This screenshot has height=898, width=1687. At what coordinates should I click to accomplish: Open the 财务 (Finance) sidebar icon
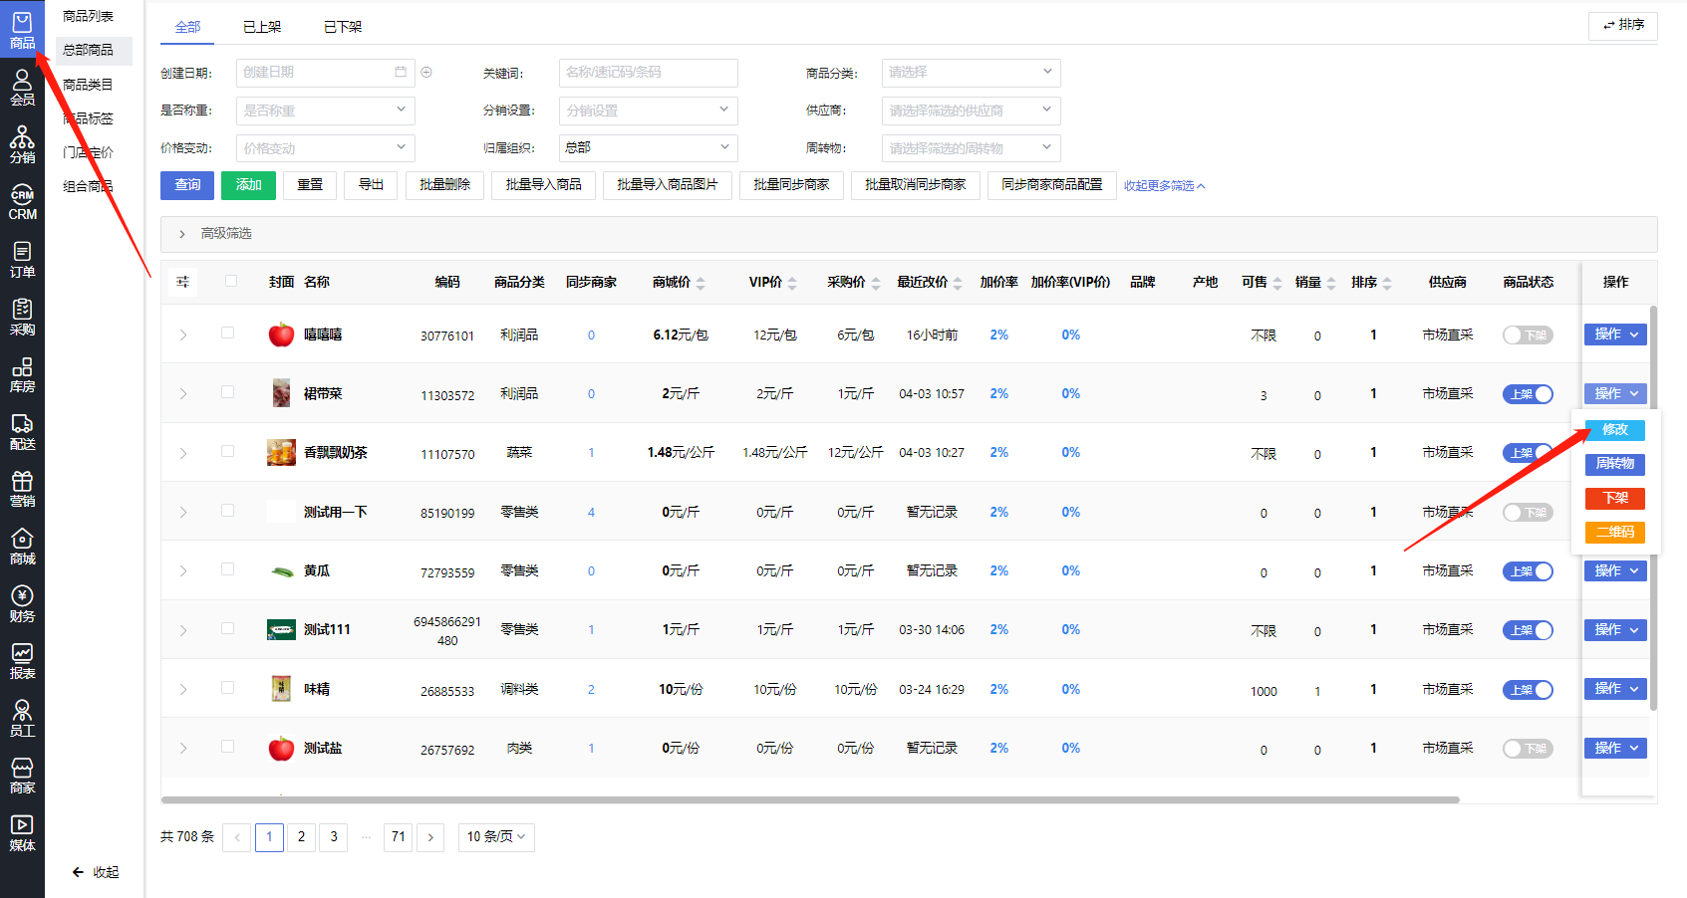pyautogui.click(x=22, y=604)
